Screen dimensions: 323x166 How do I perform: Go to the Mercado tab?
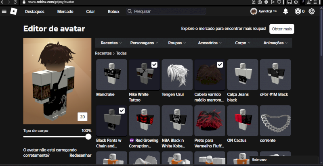[x=65, y=12]
